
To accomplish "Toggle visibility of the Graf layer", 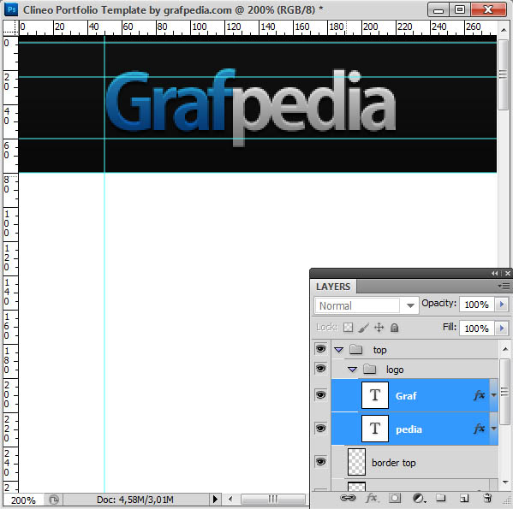I will coord(320,395).
